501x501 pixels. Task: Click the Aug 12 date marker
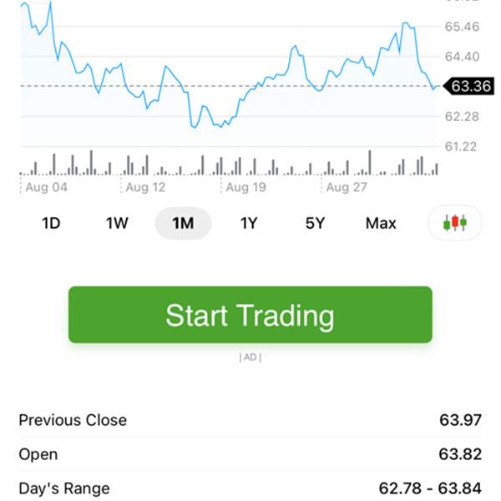[145, 187]
